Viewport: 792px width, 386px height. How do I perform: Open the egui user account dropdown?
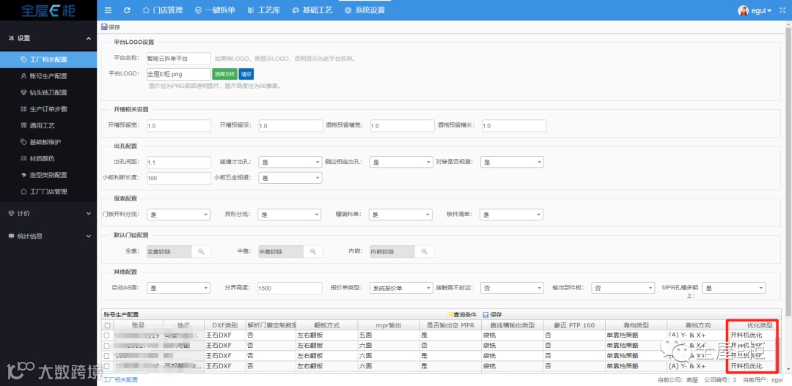click(x=762, y=10)
